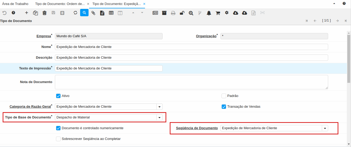Open the report newspaper icon
This screenshot has width=351, height=147.
click(155, 13)
